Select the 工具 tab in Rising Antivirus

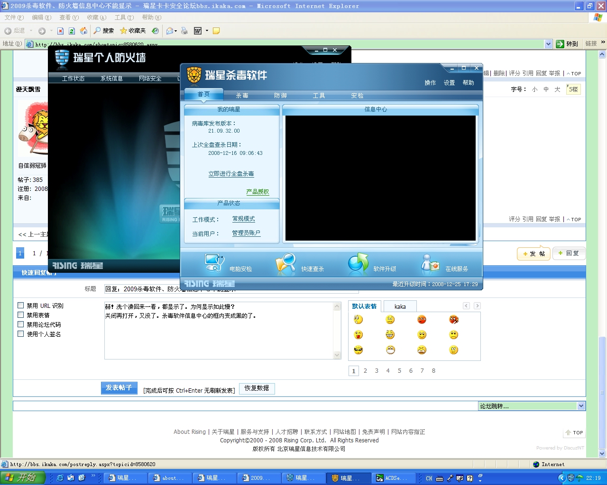pyautogui.click(x=319, y=95)
